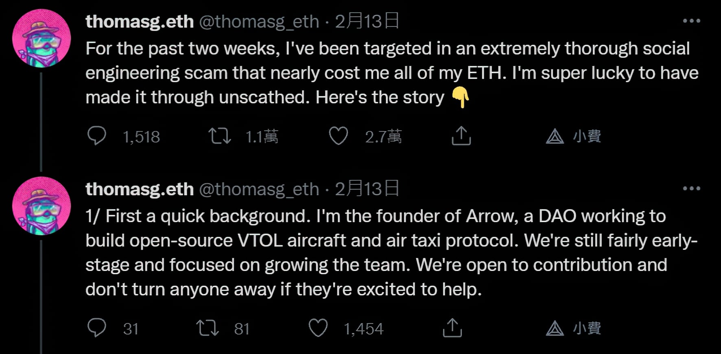
Task: Like the first tweet with 2.7萬 likes
Action: (x=339, y=136)
